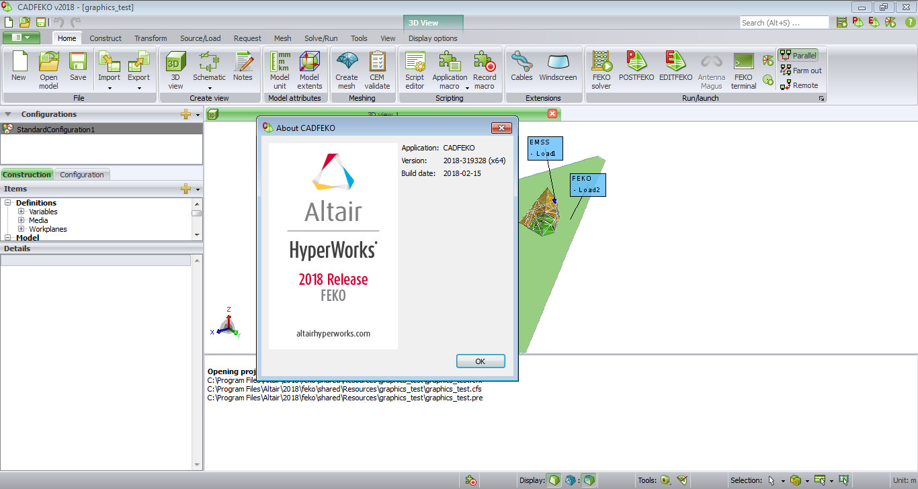Click the quick access Open folder icon
This screenshot has height=489, width=918.
click(26, 22)
